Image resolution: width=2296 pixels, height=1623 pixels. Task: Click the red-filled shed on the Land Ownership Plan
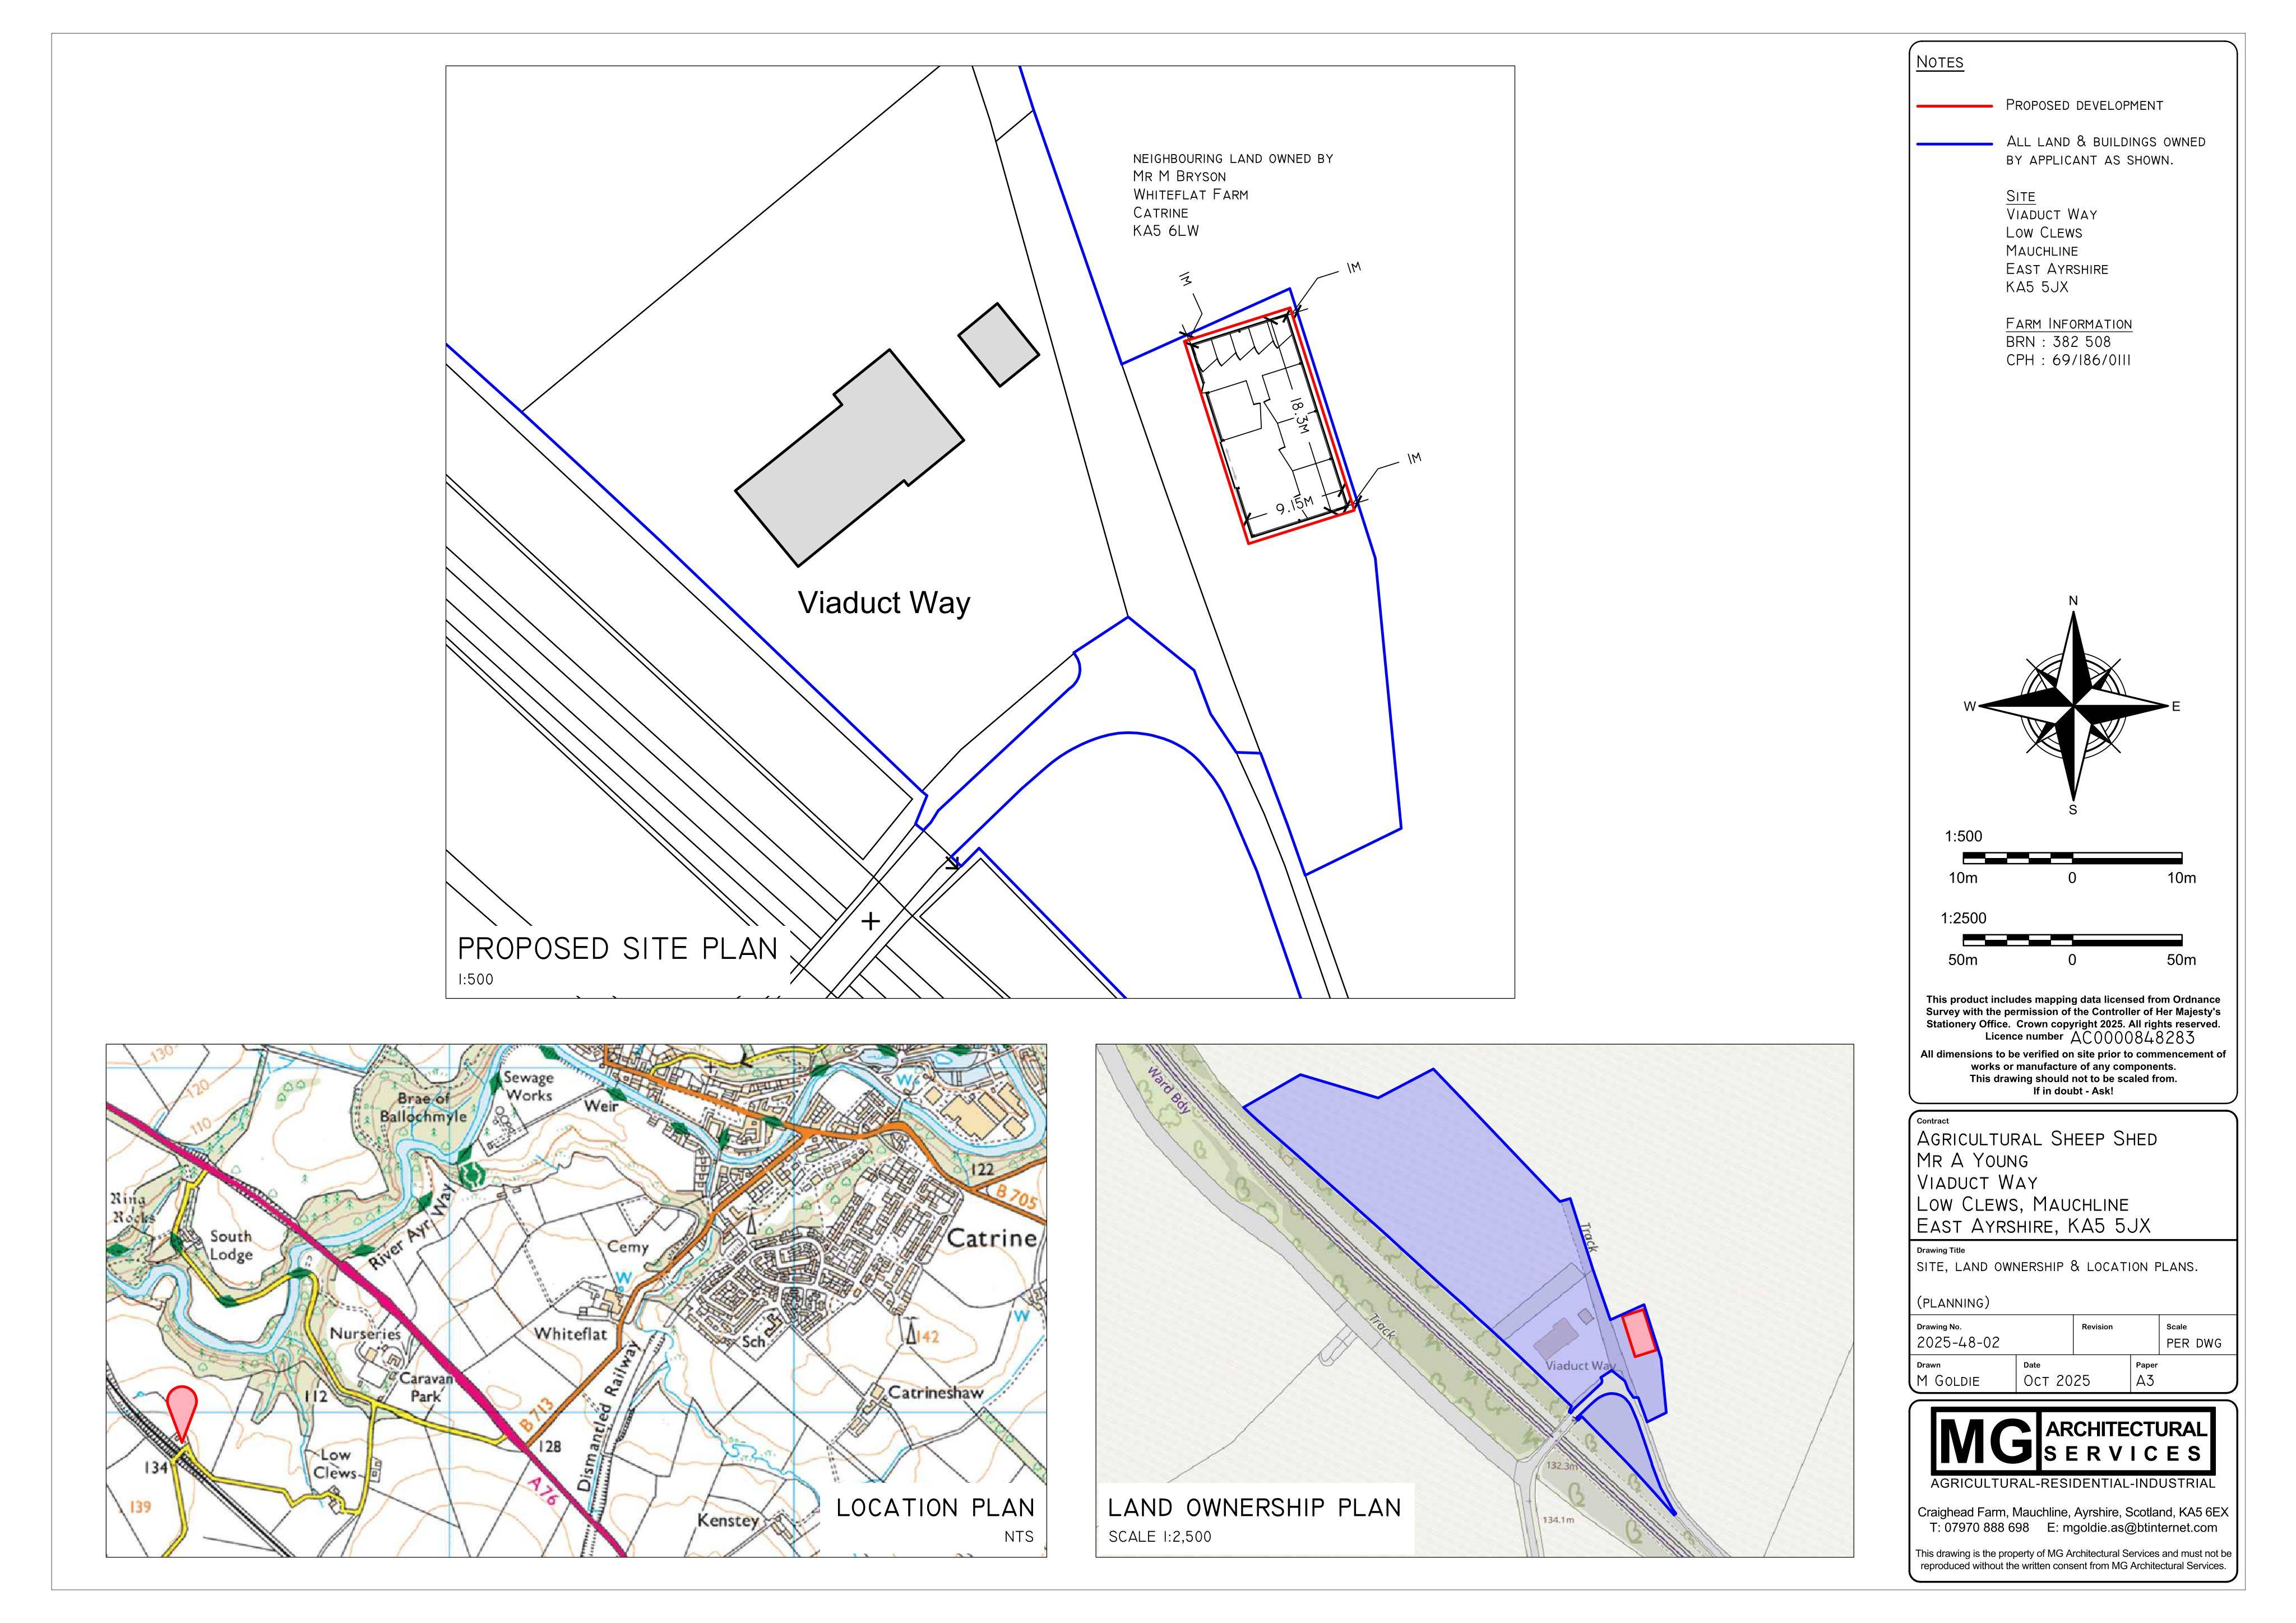(x=1638, y=1333)
